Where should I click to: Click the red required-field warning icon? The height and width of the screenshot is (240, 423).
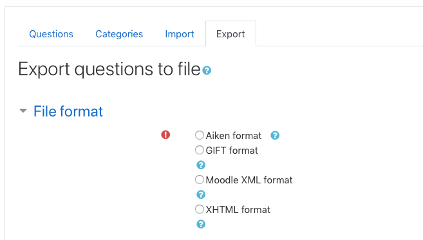165,134
